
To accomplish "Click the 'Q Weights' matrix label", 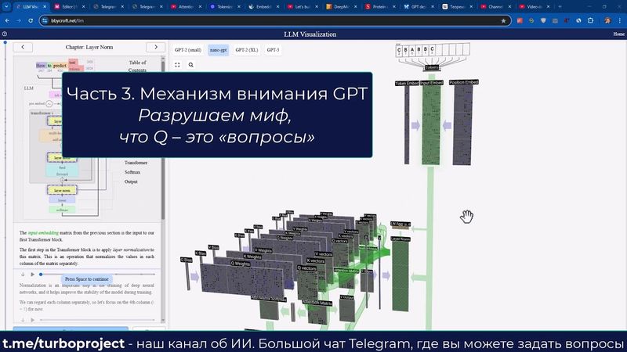I will [241, 264].
